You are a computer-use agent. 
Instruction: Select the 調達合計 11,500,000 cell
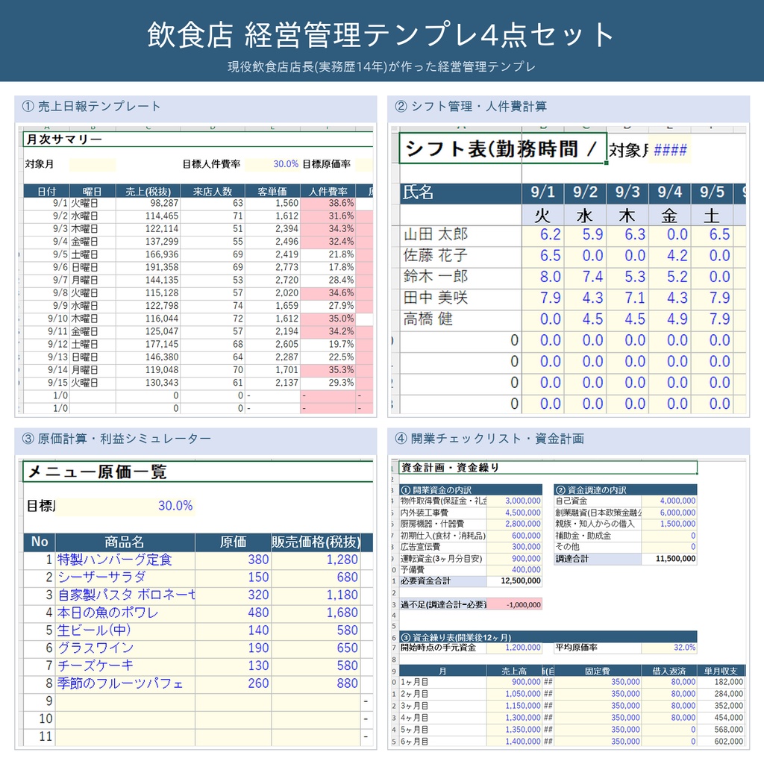(x=669, y=559)
